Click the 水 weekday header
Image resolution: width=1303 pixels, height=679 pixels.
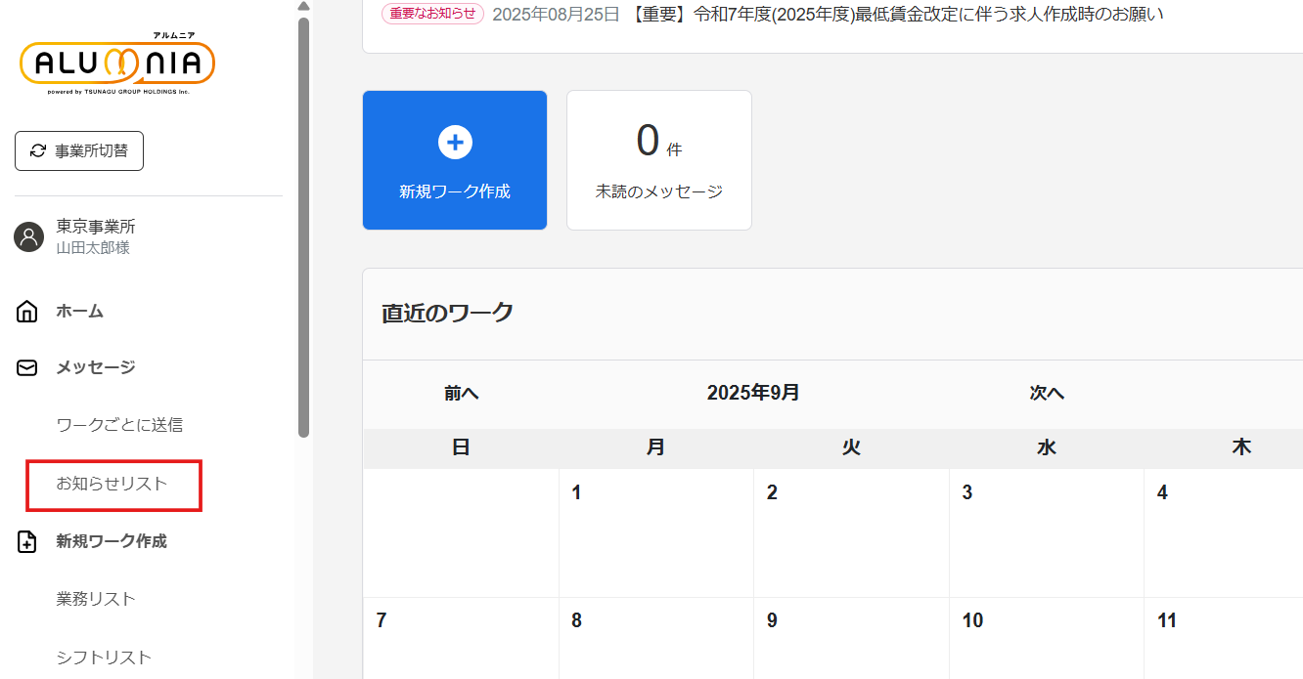(x=1047, y=447)
